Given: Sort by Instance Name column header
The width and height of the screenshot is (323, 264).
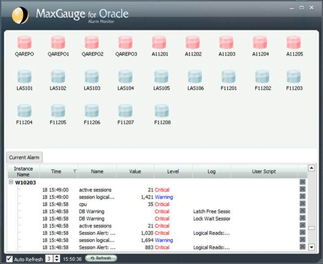Looking at the screenshot, I should tap(24, 171).
